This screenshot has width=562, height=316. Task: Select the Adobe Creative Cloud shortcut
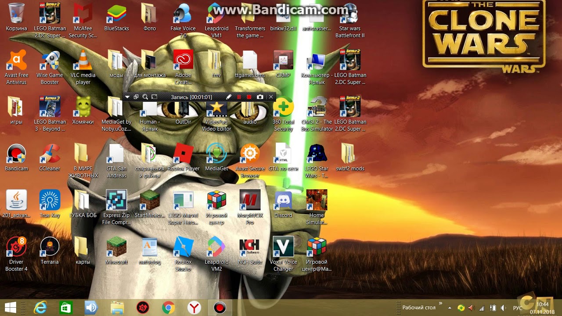click(x=183, y=67)
